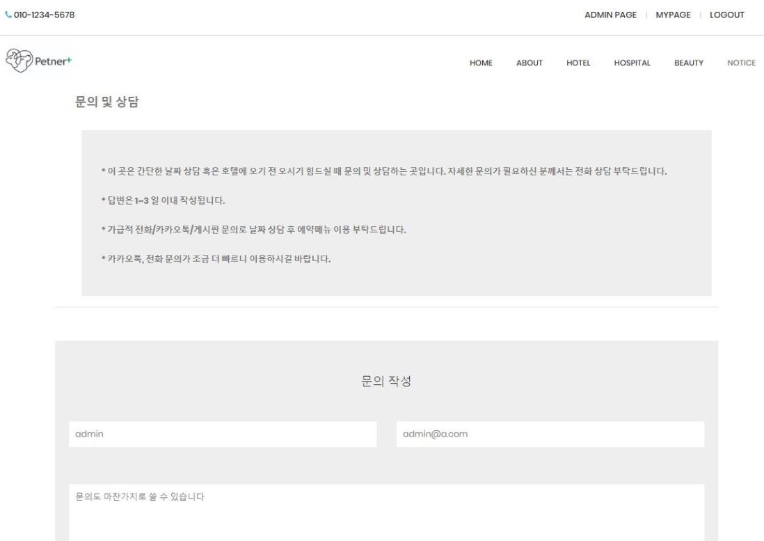Image resolution: width=764 pixels, height=541 pixels.
Task: Click the 문의 작성 form heading
Action: pyautogui.click(x=386, y=381)
